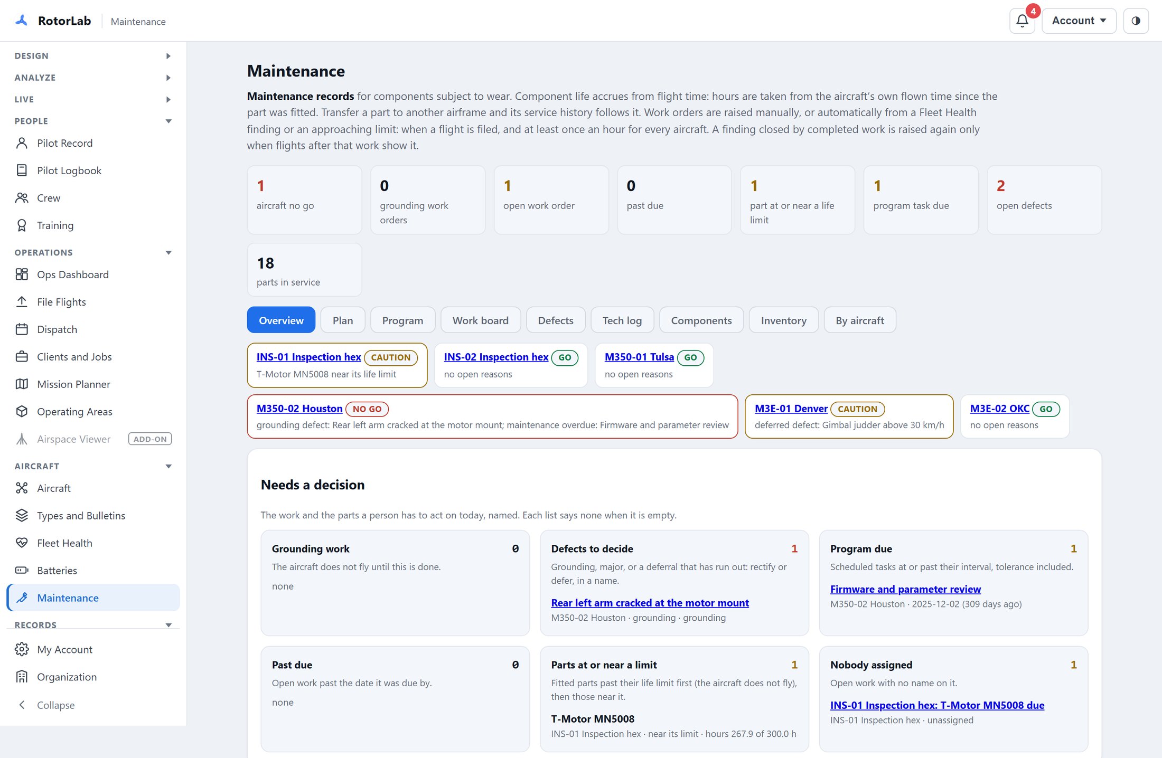
Task: Click the ADD-ON badge beside Airspace Viewer
Action: click(150, 439)
